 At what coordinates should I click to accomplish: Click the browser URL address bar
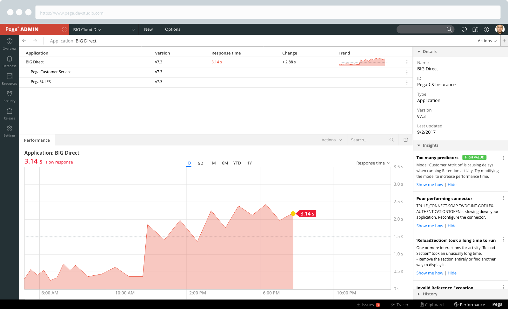pos(268,12)
